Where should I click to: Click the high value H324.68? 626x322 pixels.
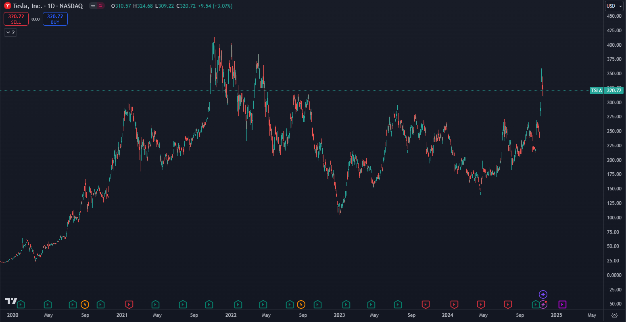pos(143,6)
